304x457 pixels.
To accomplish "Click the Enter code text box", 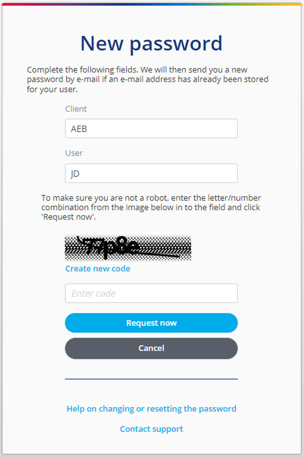I will tap(151, 293).
